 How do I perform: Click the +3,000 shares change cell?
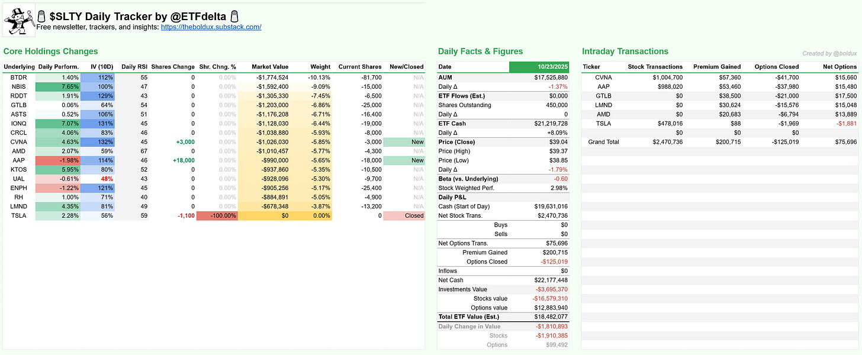(172, 142)
